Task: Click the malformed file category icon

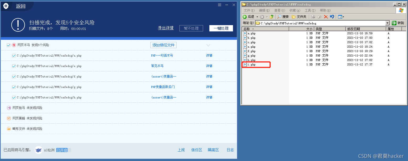Action: tap(9, 129)
